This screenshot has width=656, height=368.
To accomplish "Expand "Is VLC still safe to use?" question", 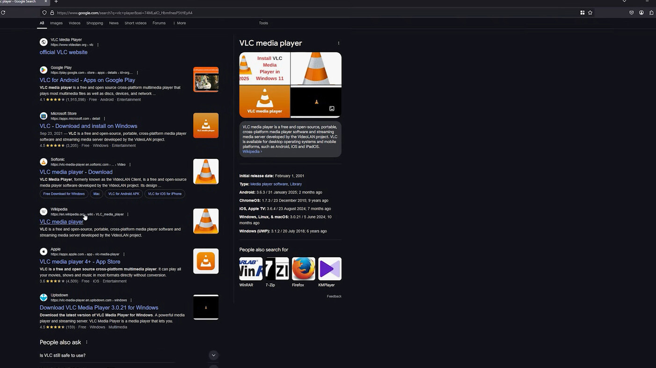I will [x=213, y=355].
